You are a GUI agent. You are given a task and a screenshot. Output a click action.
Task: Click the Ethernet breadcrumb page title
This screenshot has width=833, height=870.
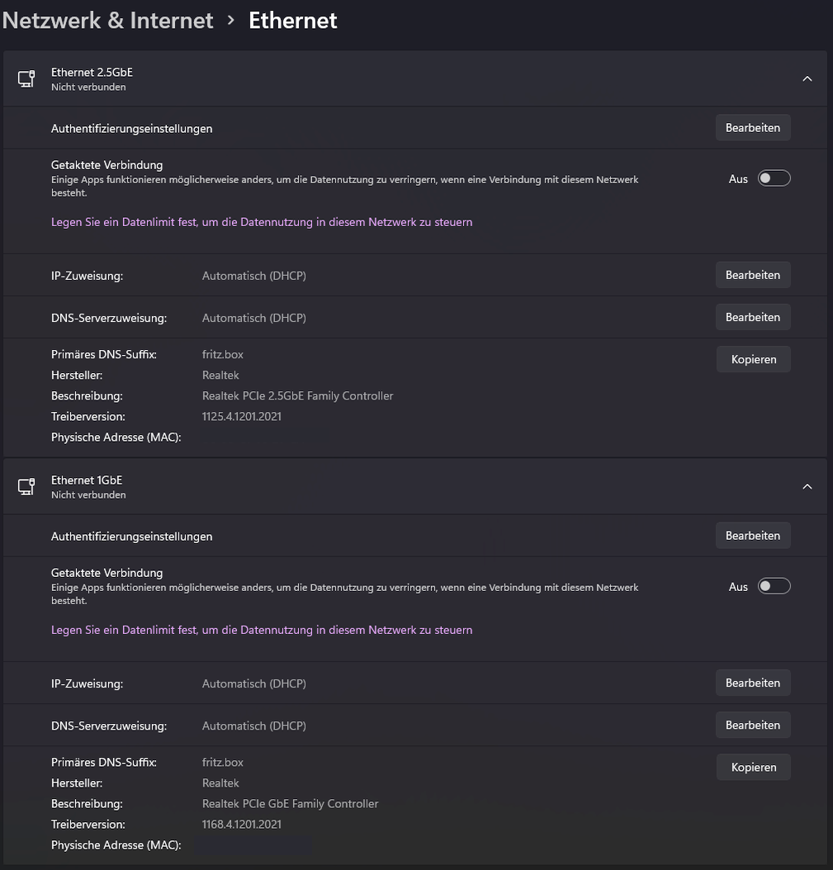tap(293, 21)
